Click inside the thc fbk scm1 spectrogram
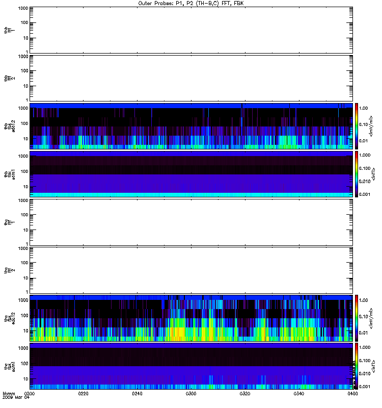This screenshot has width=382, height=408. (x=191, y=366)
